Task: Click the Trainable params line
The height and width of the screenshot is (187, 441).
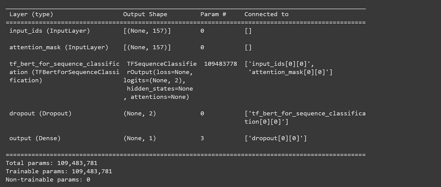Action: point(59,171)
